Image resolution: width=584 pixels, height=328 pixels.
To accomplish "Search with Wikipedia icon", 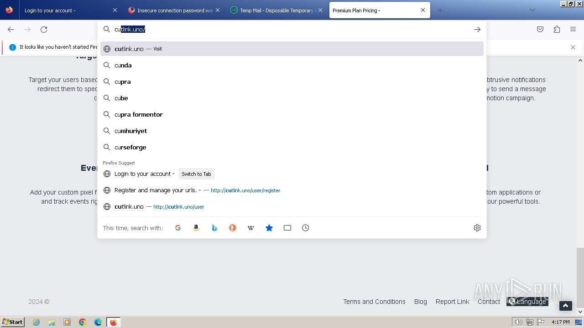I will (251, 228).
